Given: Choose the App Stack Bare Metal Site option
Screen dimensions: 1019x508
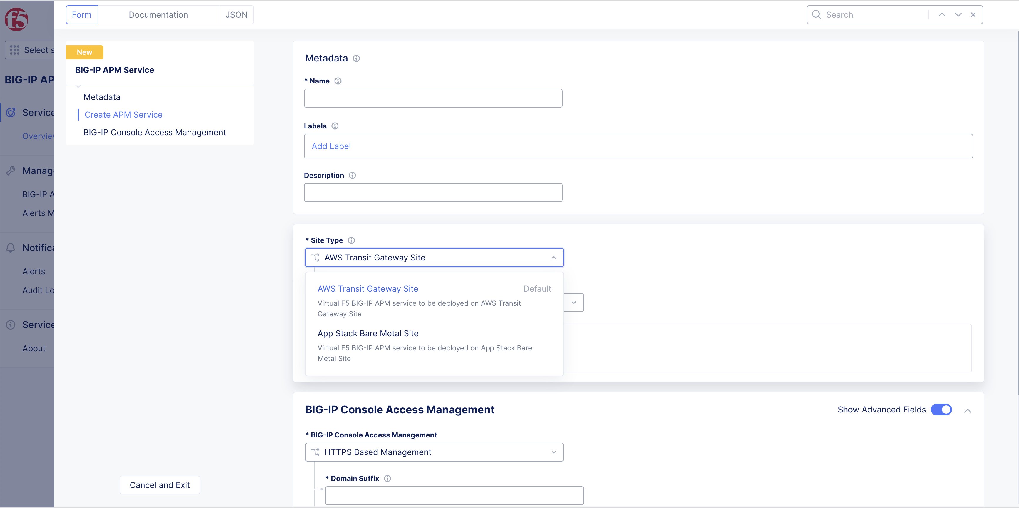Looking at the screenshot, I should [367, 333].
